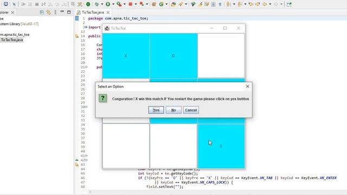This screenshot has width=347, height=195.
Task: Toggle Use Step Filters
Action: (x=80, y=4)
